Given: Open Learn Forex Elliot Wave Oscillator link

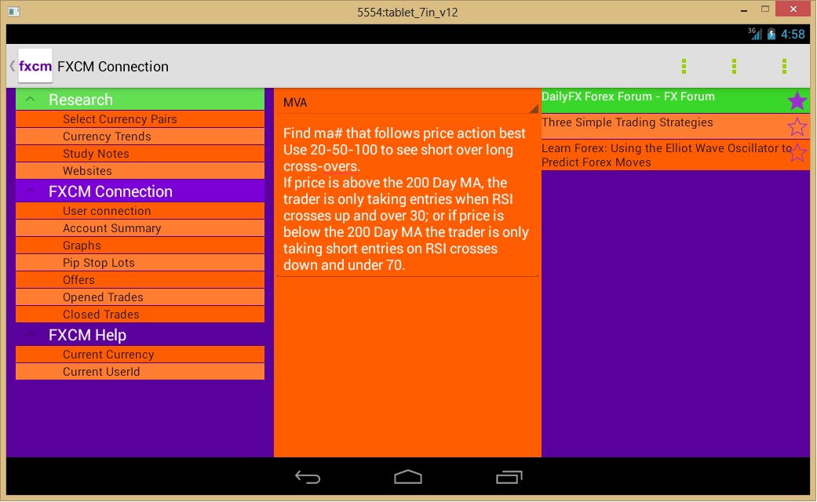Looking at the screenshot, I should pos(666,155).
